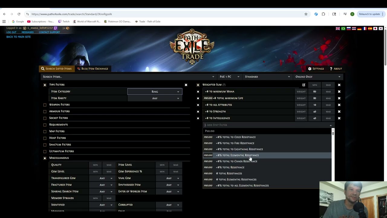The height and width of the screenshot is (218, 387).
Task: Open the Messages link
Action: 28,32
